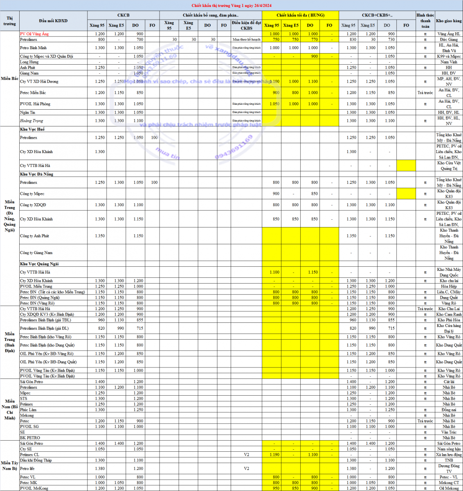Click the 'Đầu mối KDXD' column header

[x=53, y=21]
